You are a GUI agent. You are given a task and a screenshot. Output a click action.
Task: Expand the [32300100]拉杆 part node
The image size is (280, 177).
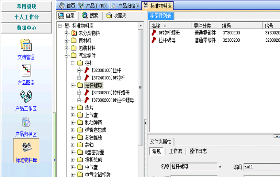tap(79, 70)
